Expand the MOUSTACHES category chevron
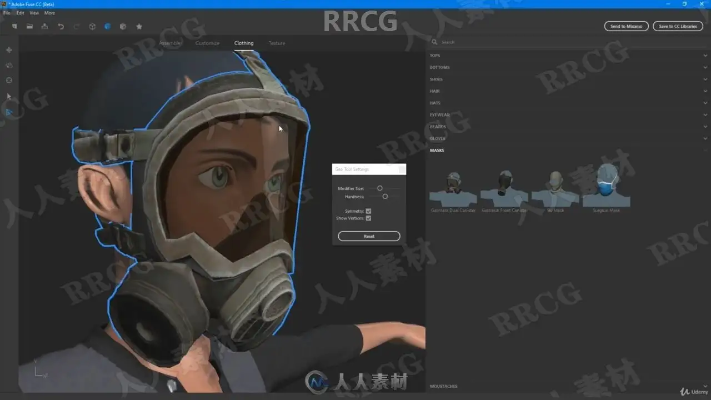Screen dimensions: 711x400 [x=705, y=386]
